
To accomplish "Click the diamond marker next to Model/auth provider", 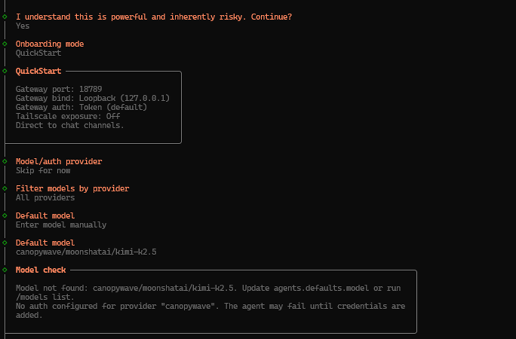I will 5,161.
